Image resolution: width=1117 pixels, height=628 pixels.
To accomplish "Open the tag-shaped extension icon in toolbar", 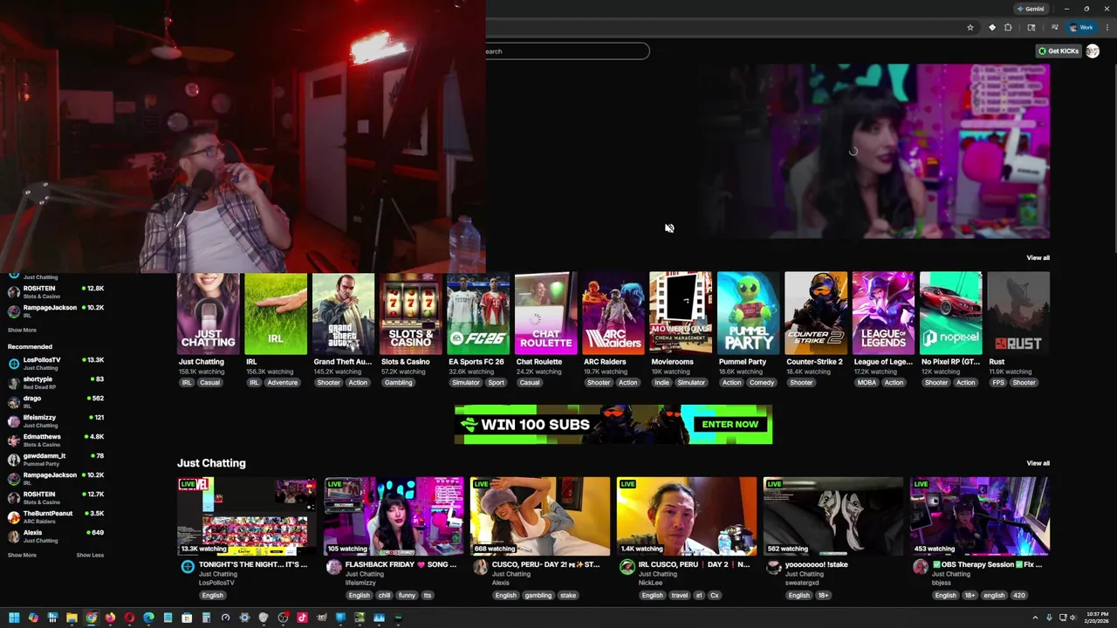I will 991,28.
